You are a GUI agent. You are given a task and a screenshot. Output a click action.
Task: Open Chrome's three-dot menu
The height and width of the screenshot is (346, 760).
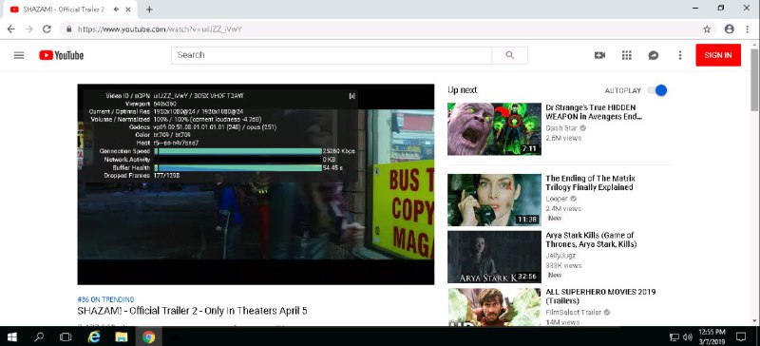[748, 29]
